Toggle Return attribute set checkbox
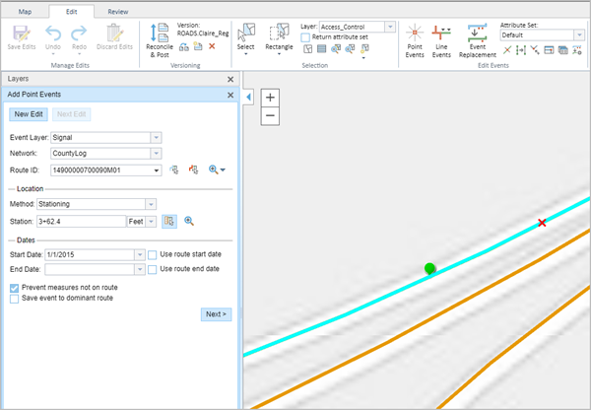The height and width of the screenshot is (410, 591). [x=305, y=36]
